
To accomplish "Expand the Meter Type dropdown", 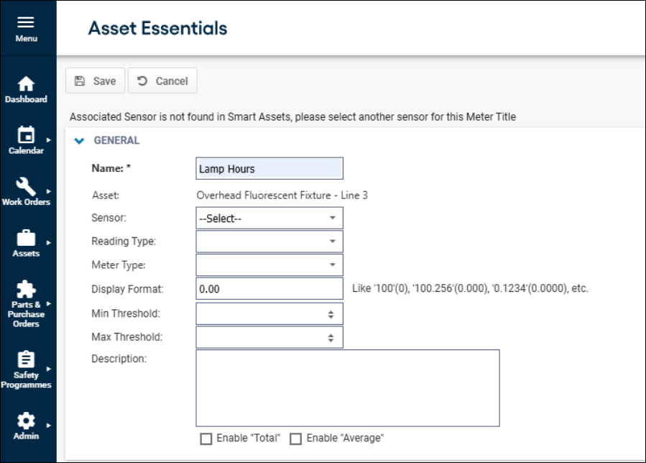I will click(x=269, y=265).
